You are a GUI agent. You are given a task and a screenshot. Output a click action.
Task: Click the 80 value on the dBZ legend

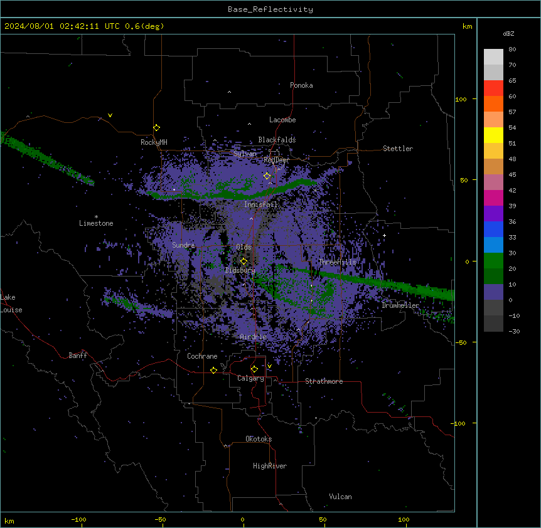tap(512, 50)
